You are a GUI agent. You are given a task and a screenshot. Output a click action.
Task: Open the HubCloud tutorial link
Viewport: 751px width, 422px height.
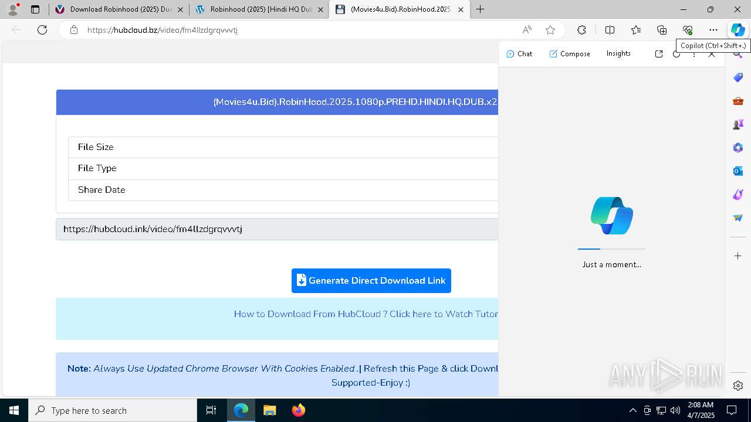pos(366,314)
